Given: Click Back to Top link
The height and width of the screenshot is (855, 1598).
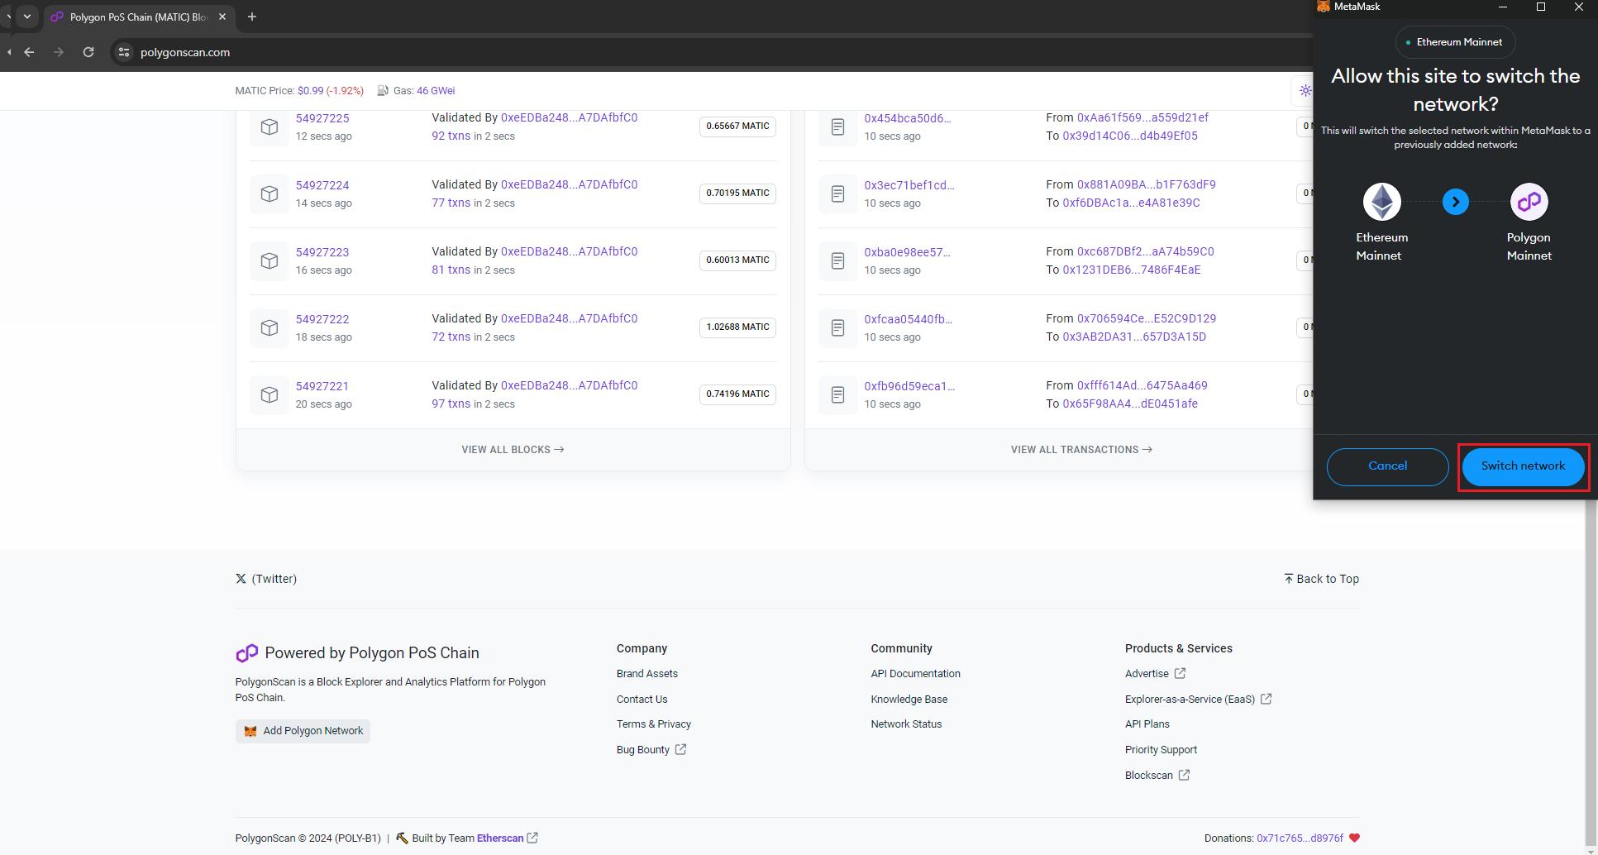Looking at the screenshot, I should point(1321,579).
